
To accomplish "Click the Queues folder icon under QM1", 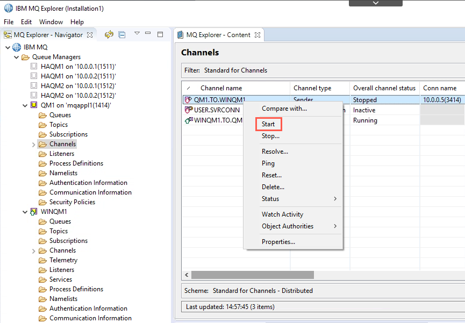I will 42,115.
